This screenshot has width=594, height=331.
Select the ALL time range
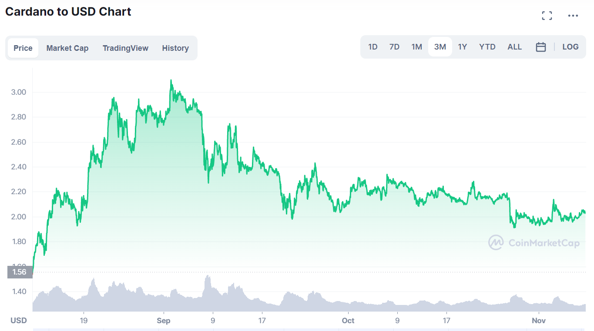(514, 47)
